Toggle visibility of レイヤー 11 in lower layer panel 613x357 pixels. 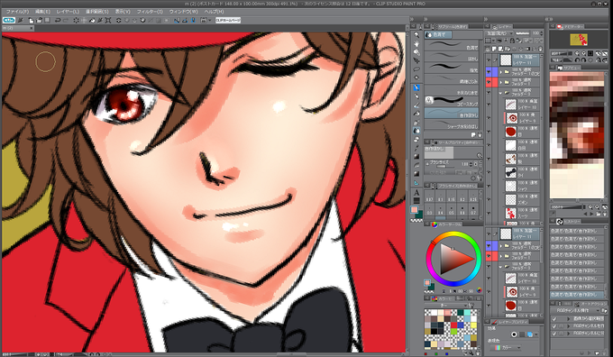point(489,233)
